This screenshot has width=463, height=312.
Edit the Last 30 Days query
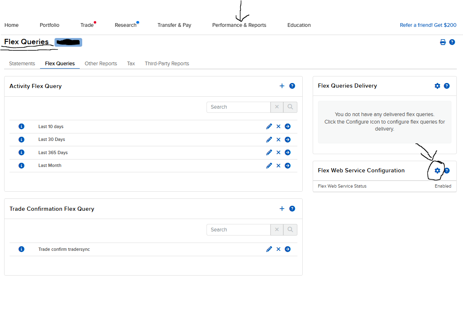tap(269, 139)
